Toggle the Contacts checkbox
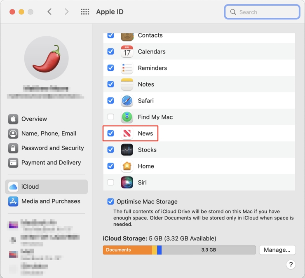Screen dimensions: 305x278 tap(111, 35)
